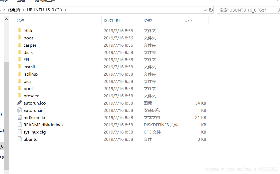
Task: Click the folder name boot
Action: point(28,38)
